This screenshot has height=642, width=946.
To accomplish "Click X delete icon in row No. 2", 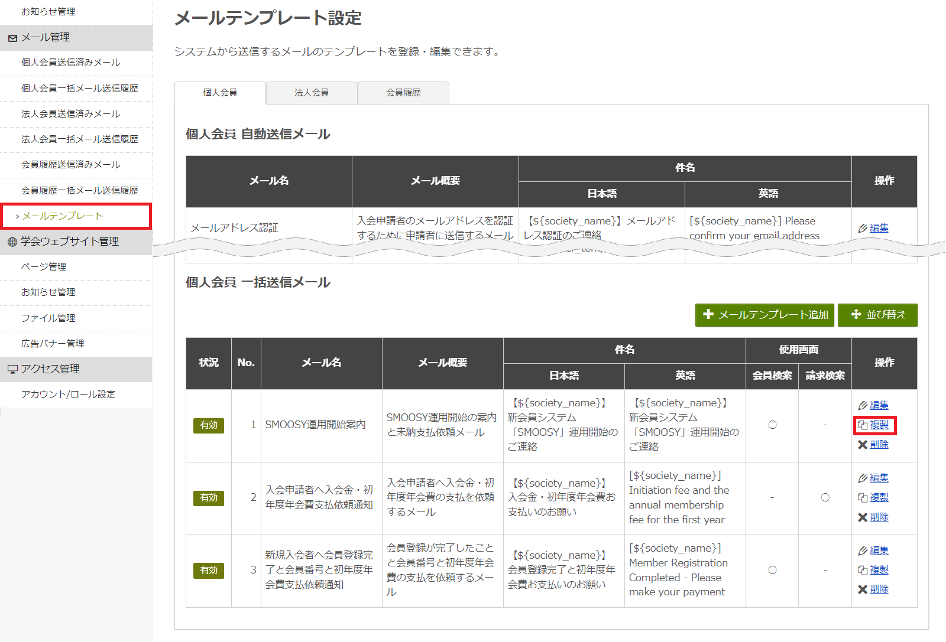I will pos(863,517).
